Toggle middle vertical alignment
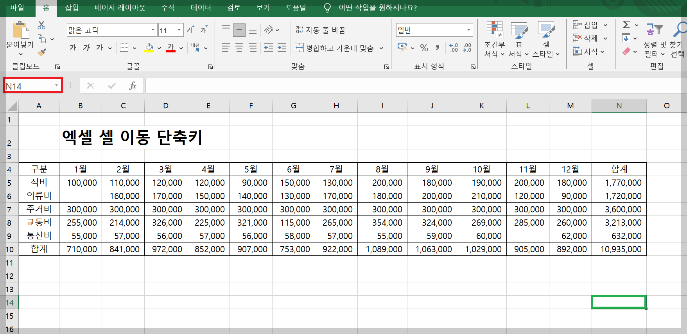 [239, 30]
